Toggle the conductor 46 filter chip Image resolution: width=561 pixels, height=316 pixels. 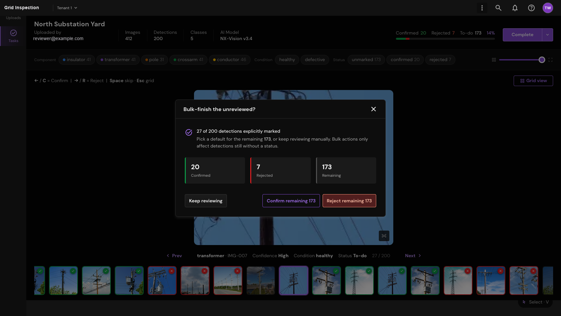(x=230, y=60)
